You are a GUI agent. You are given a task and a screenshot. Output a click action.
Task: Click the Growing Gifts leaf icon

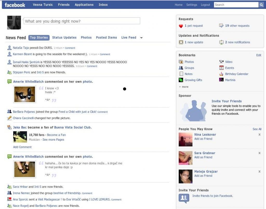[x=181, y=80]
